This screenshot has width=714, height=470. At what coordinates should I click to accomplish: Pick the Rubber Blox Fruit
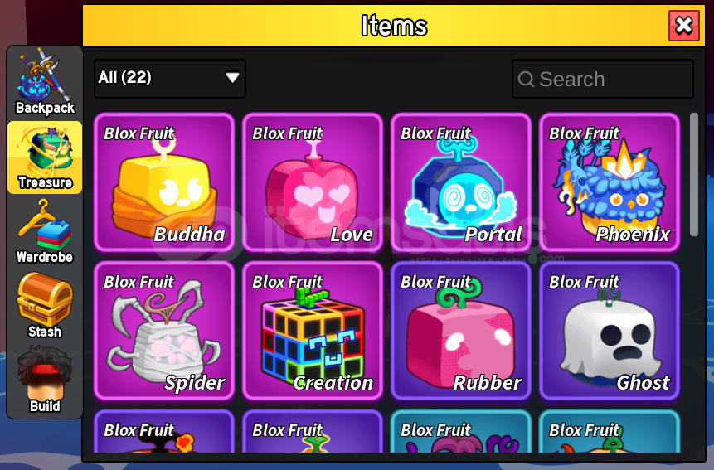pyautogui.click(x=461, y=331)
